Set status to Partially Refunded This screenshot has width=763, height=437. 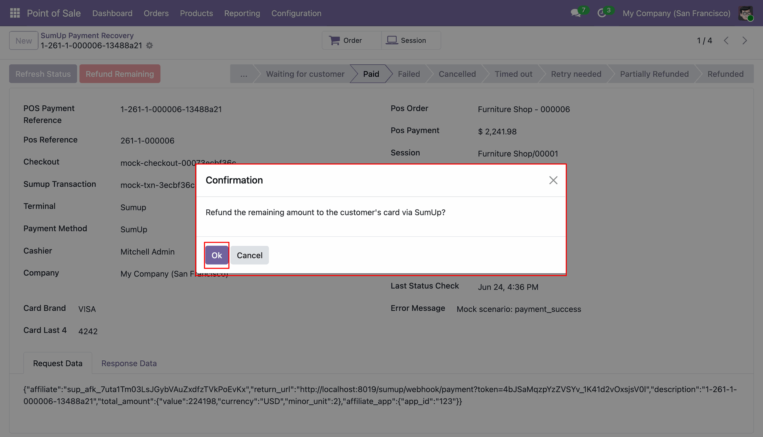coord(654,74)
